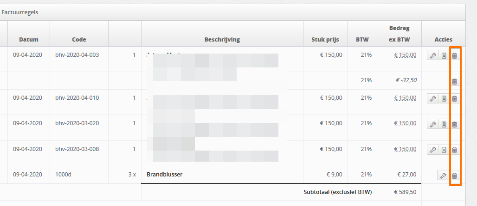Click person icon for bhv-2020-03-008 row
Viewport: 477px width, 206px height.
point(444,150)
